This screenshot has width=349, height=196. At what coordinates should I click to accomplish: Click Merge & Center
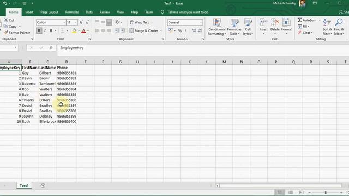(x=144, y=30)
